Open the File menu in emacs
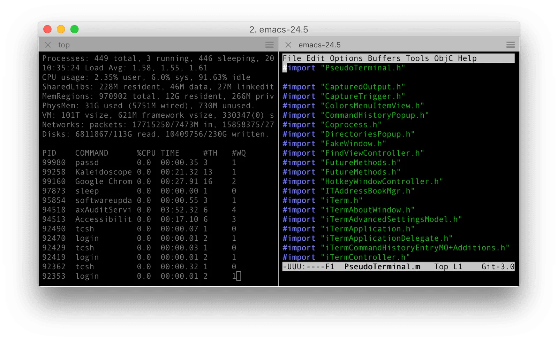The image size is (558, 341). pyautogui.click(x=292, y=59)
